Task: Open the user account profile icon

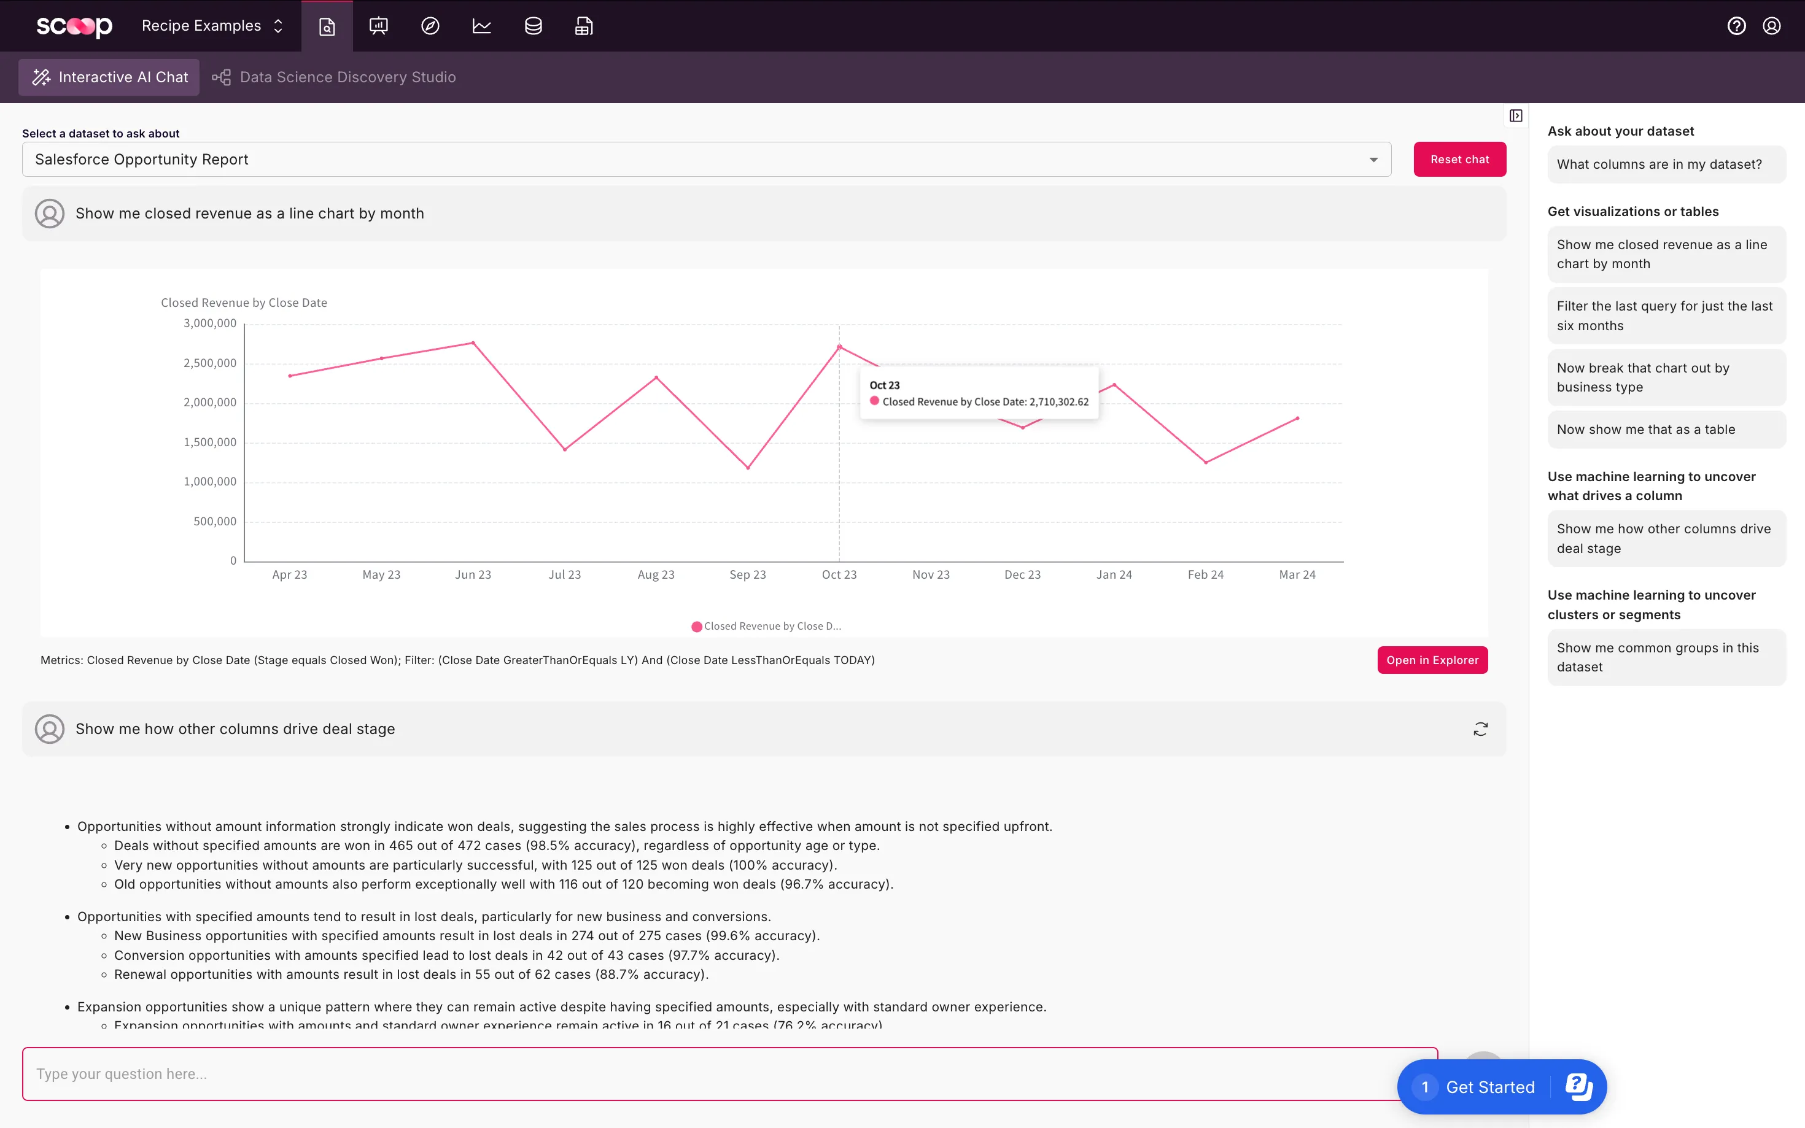Action: (x=1771, y=26)
